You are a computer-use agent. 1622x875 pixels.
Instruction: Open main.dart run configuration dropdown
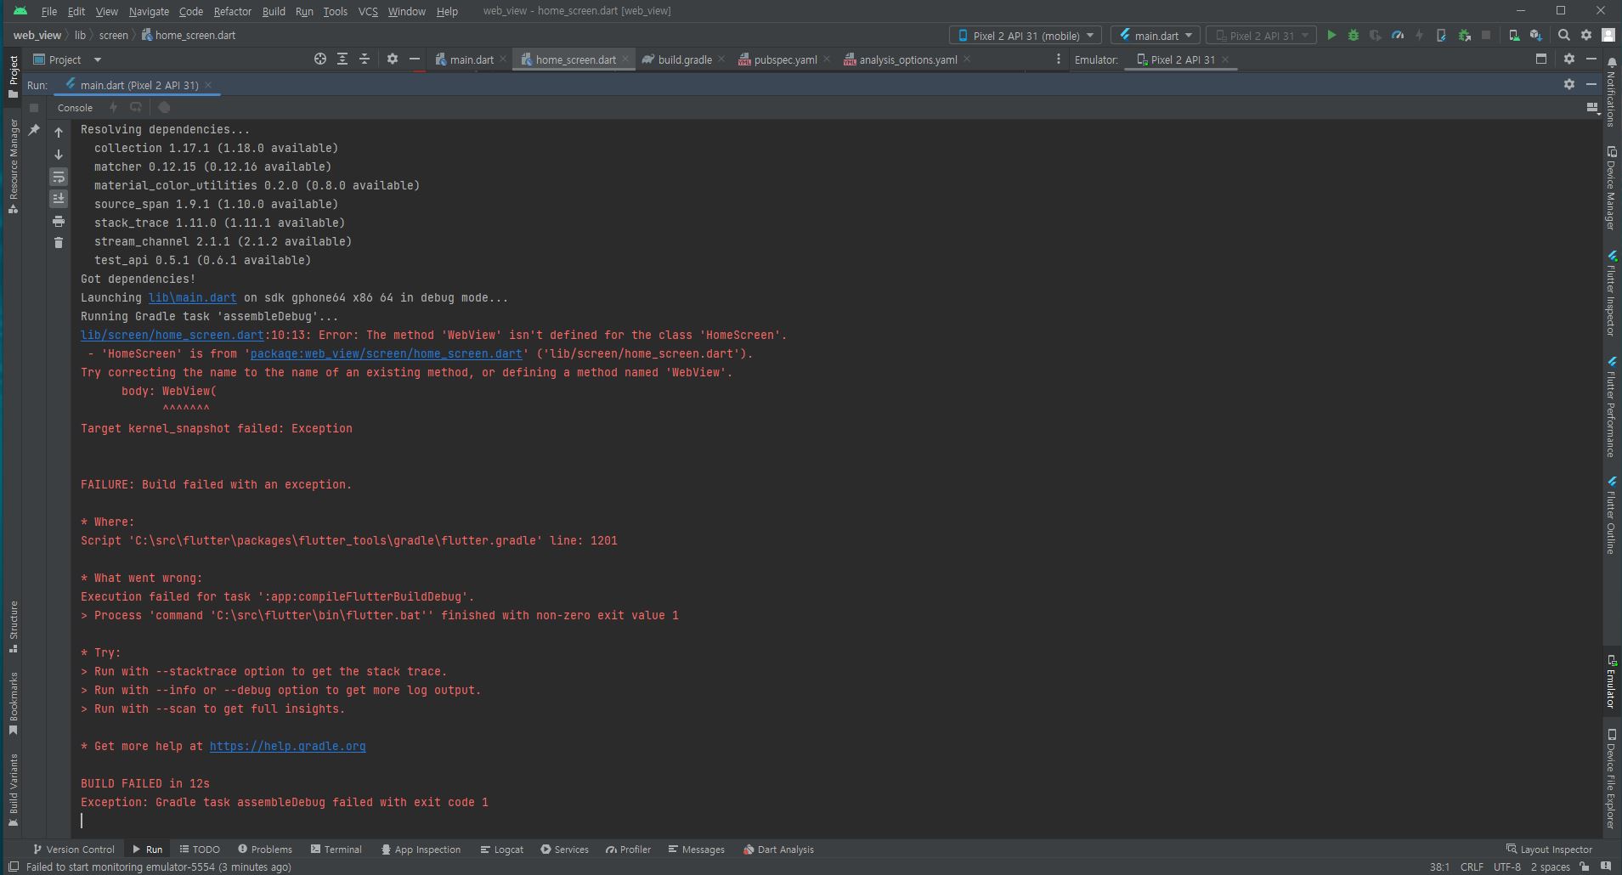tap(1156, 36)
